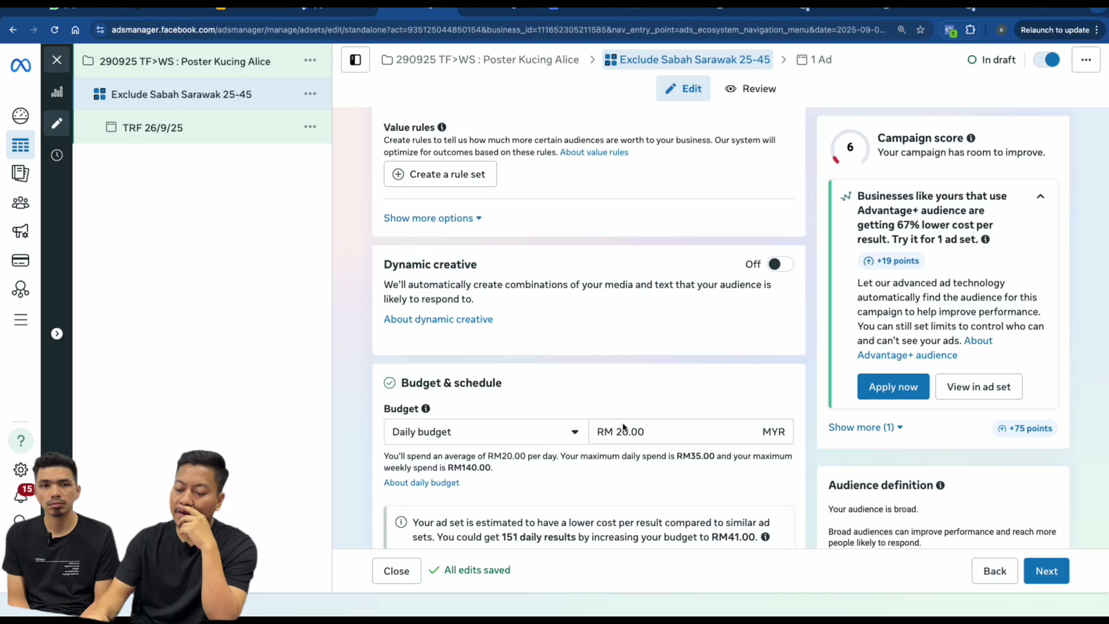Switch to the Review tab
1109x624 pixels.
(x=750, y=88)
